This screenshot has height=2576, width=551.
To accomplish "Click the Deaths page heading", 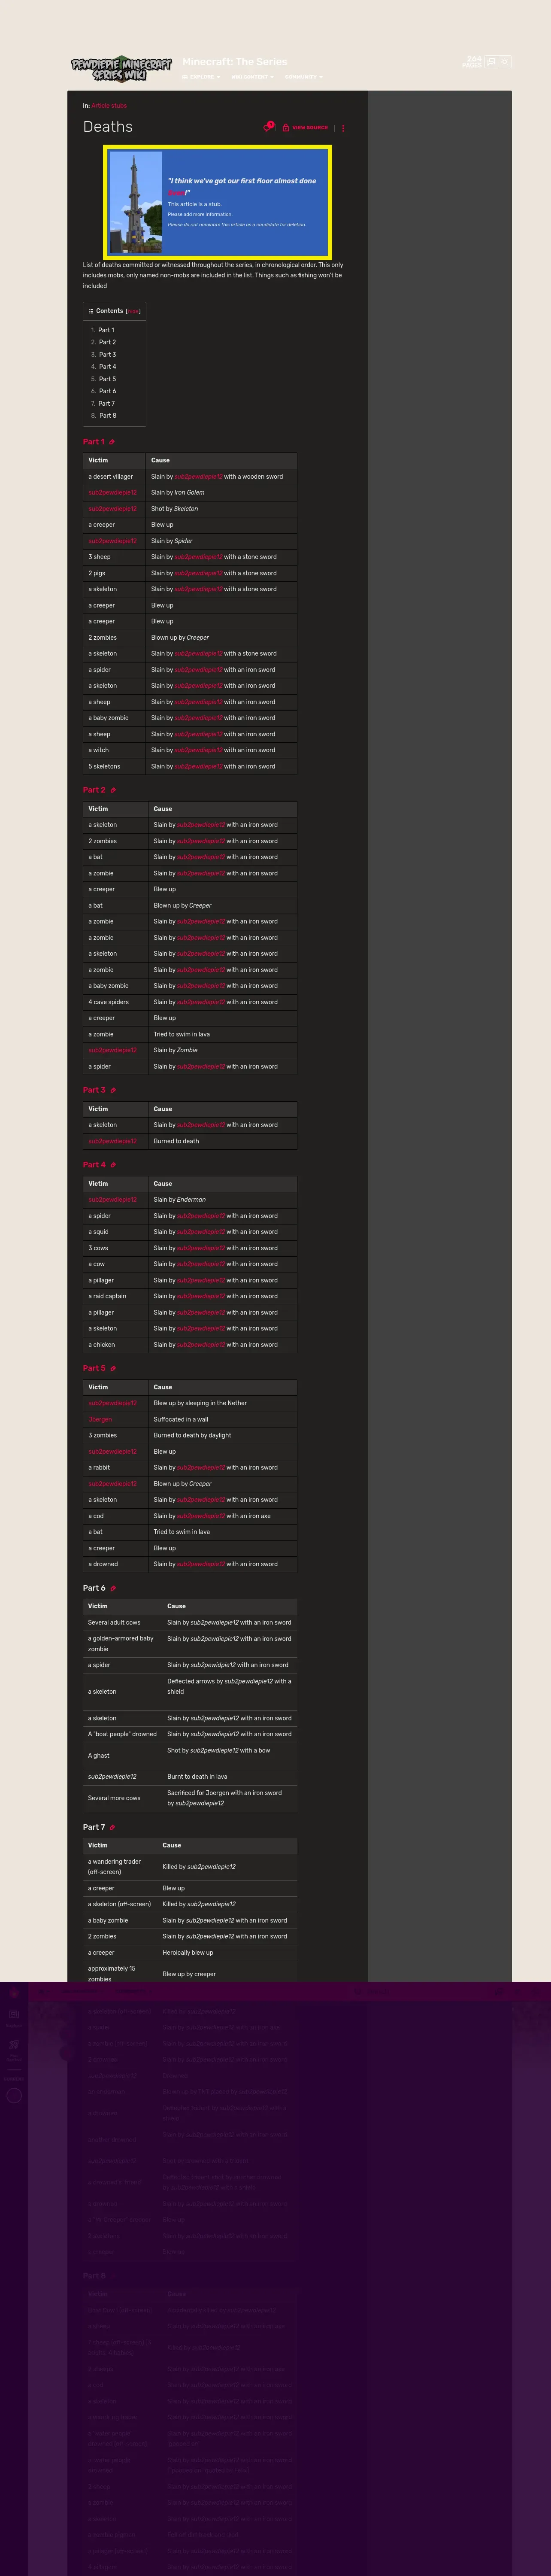I will tap(108, 127).
